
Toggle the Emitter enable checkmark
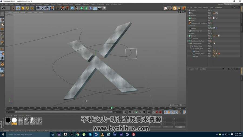(x=211, y=18)
